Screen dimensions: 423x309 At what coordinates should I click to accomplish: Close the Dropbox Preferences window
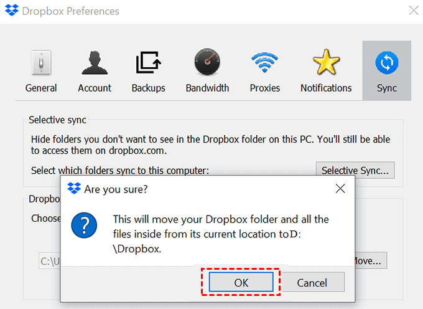point(413,11)
